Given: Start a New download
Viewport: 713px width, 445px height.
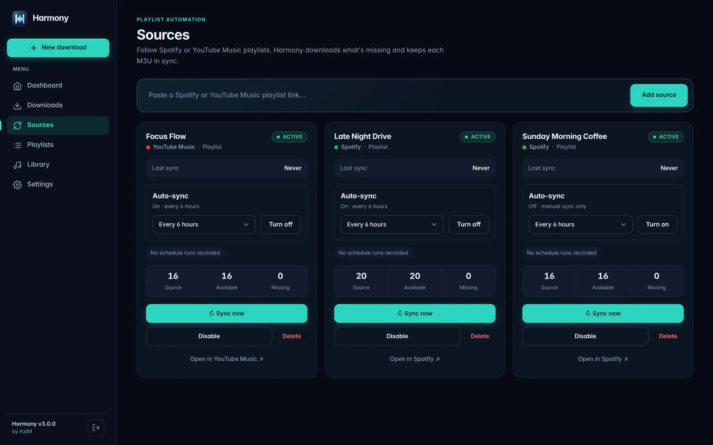Looking at the screenshot, I should coord(58,48).
